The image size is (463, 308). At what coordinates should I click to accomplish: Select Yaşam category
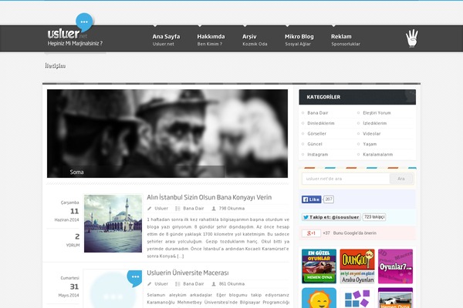click(370, 144)
